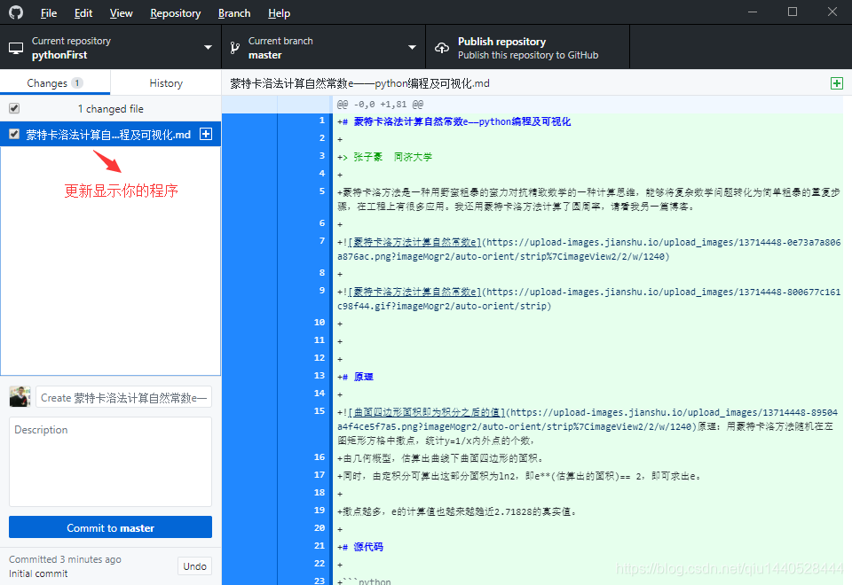Click the file path title above the diff
The height and width of the screenshot is (585, 852).
[359, 83]
